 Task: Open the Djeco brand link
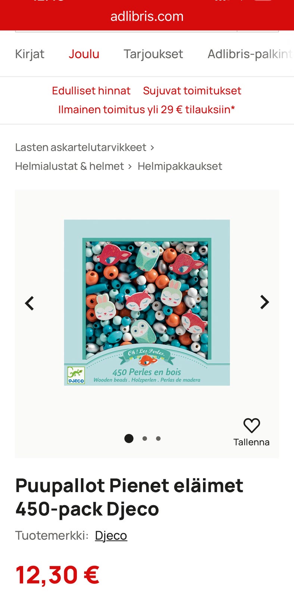111,535
